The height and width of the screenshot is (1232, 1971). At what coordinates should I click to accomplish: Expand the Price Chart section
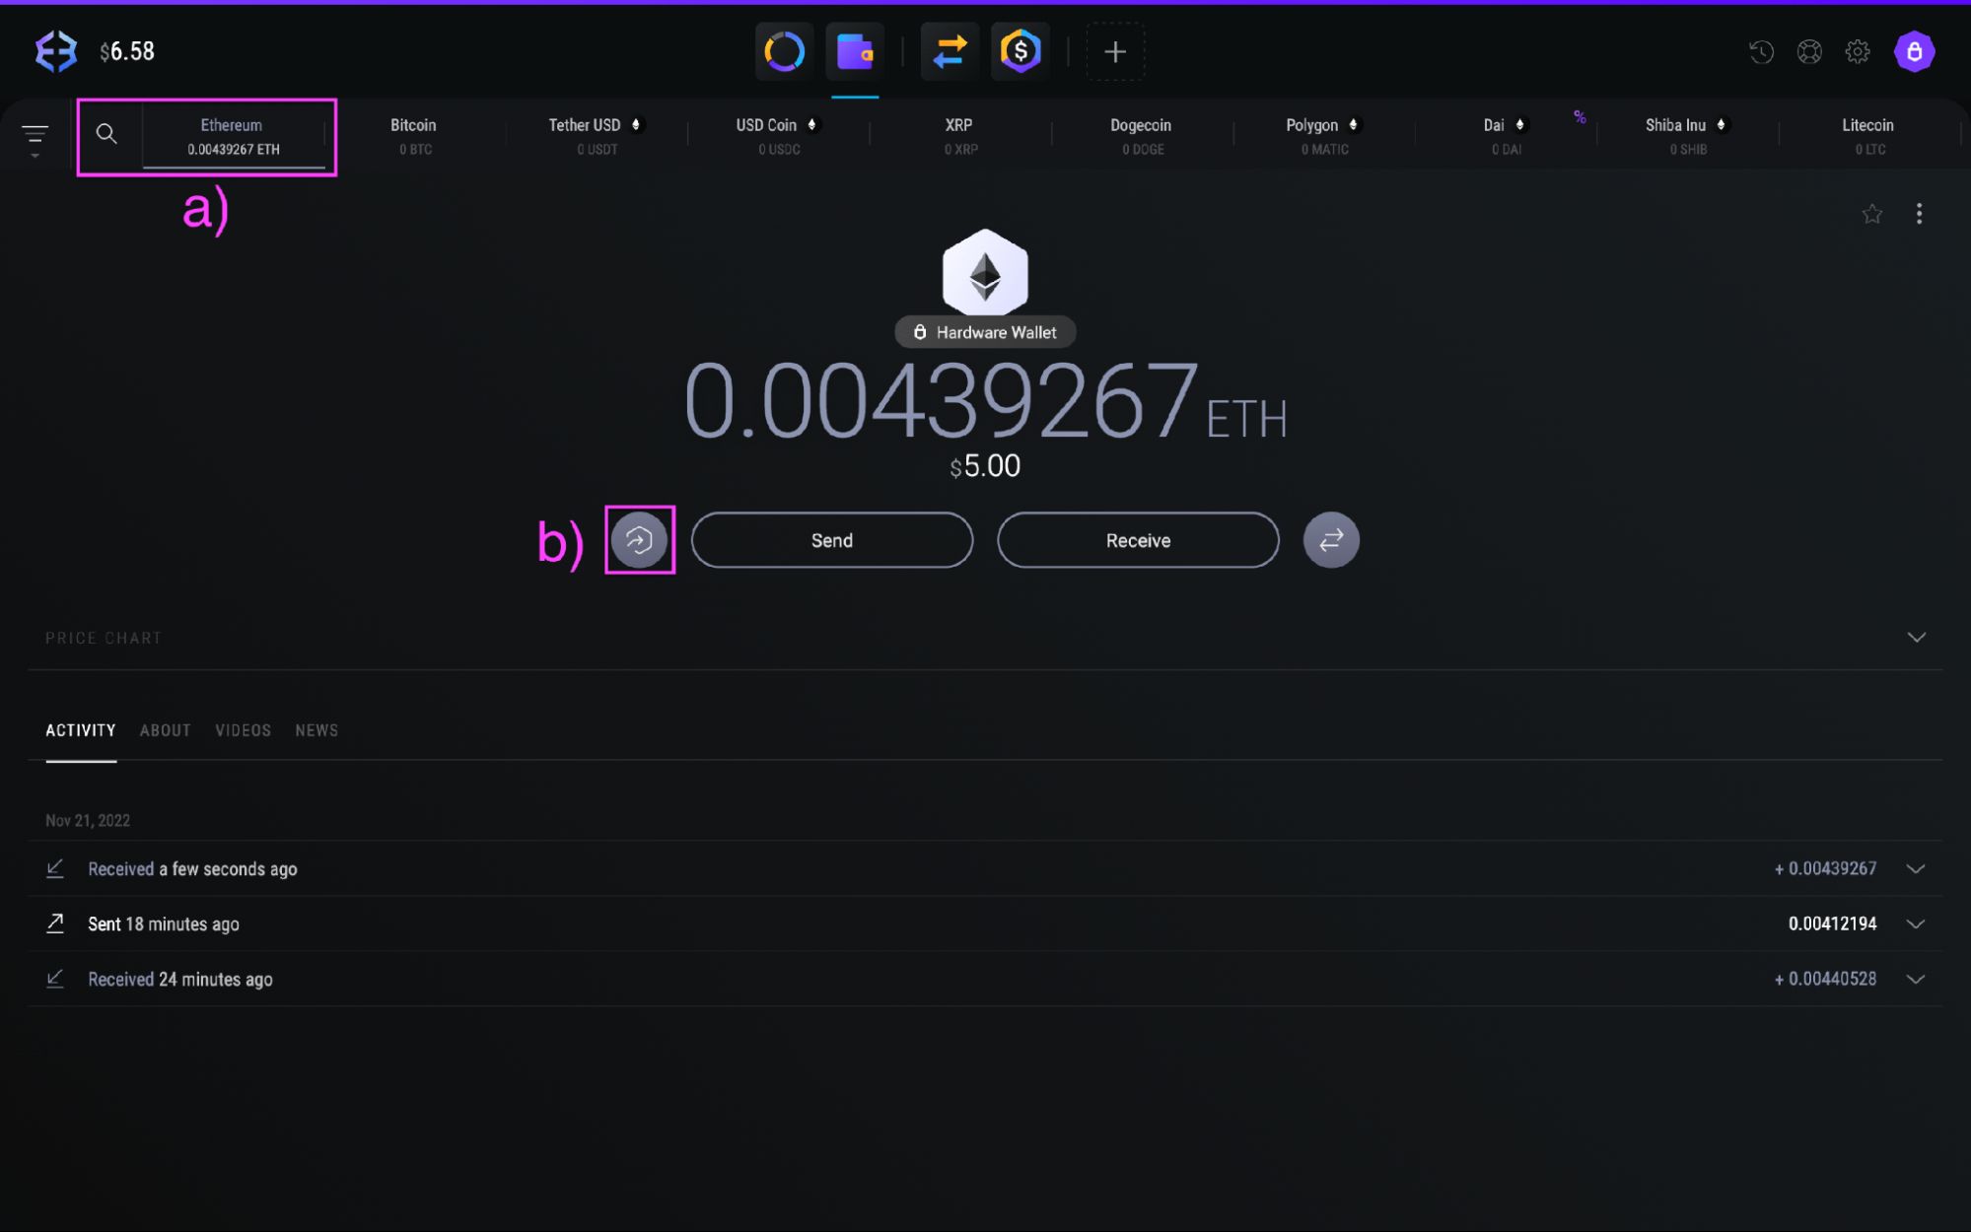(x=1916, y=638)
